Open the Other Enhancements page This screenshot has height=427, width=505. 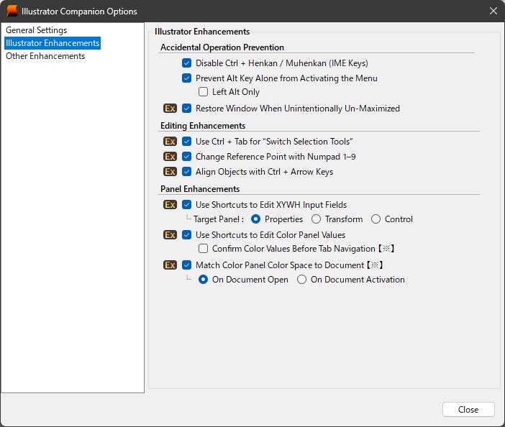click(x=45, y=56)
